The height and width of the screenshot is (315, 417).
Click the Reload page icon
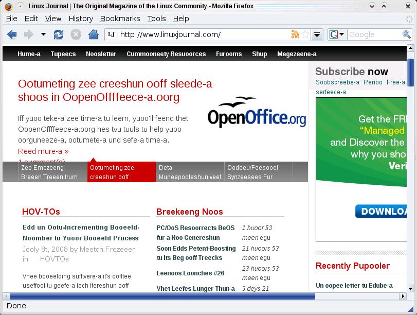(x=59, y=34)
